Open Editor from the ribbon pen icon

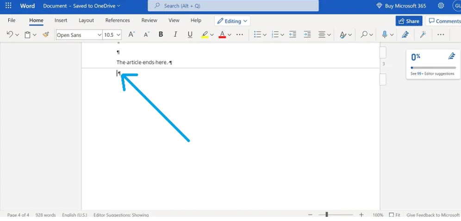pos(405,35)
